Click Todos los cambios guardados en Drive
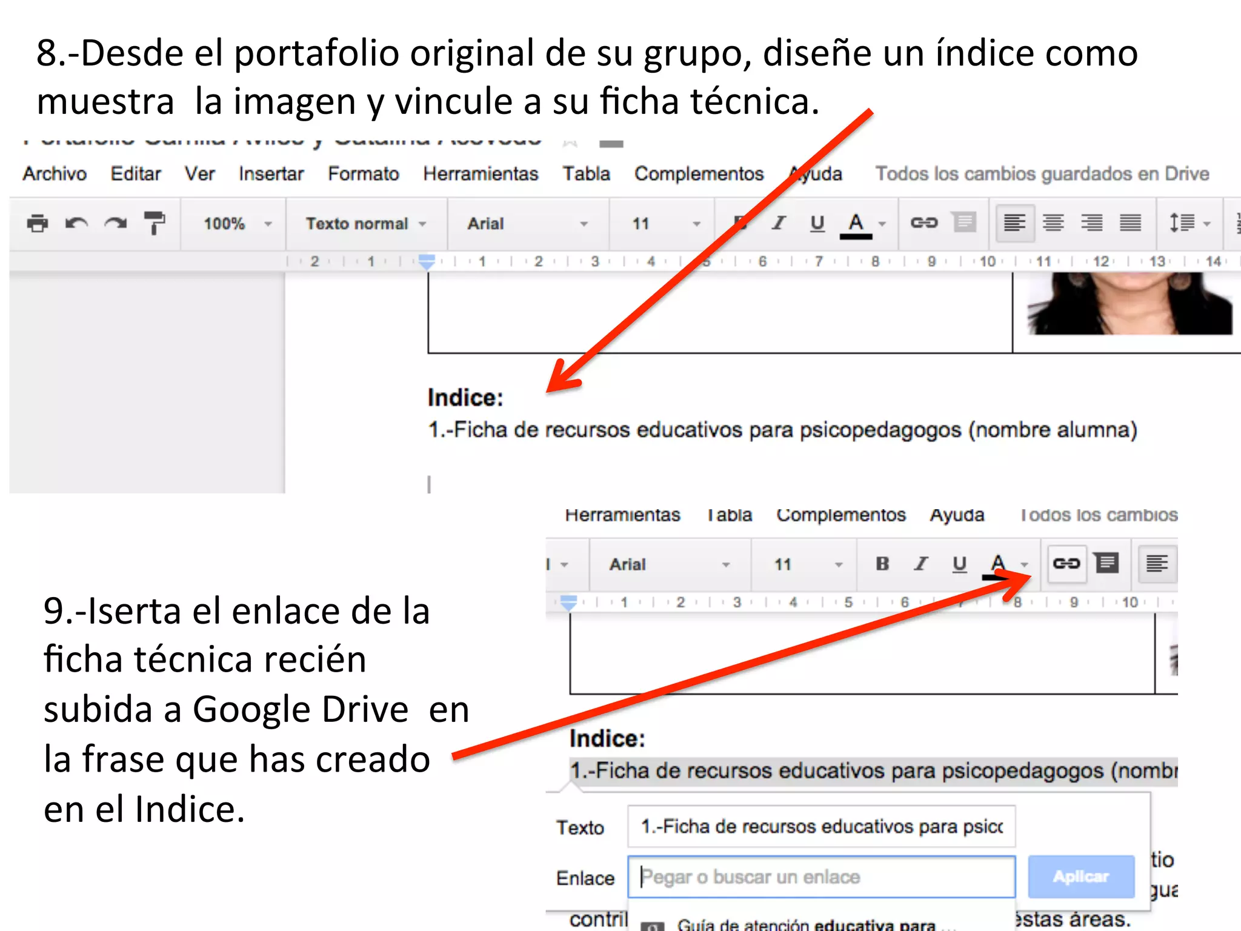The height and width of the screenshot is (931, 1241). pyautogui.click(x=1042, y=173)
